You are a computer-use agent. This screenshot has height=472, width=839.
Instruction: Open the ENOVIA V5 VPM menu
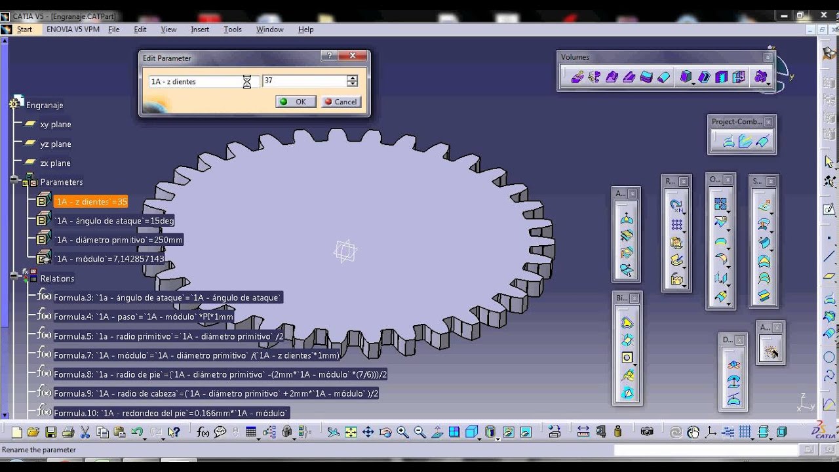point(73,29)
